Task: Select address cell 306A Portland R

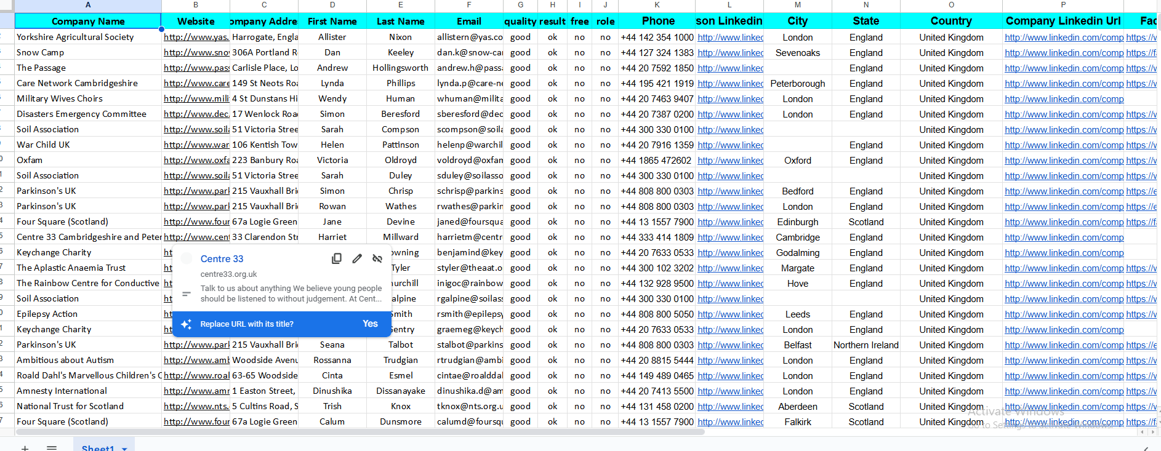Action: click(x=264, y=52)
